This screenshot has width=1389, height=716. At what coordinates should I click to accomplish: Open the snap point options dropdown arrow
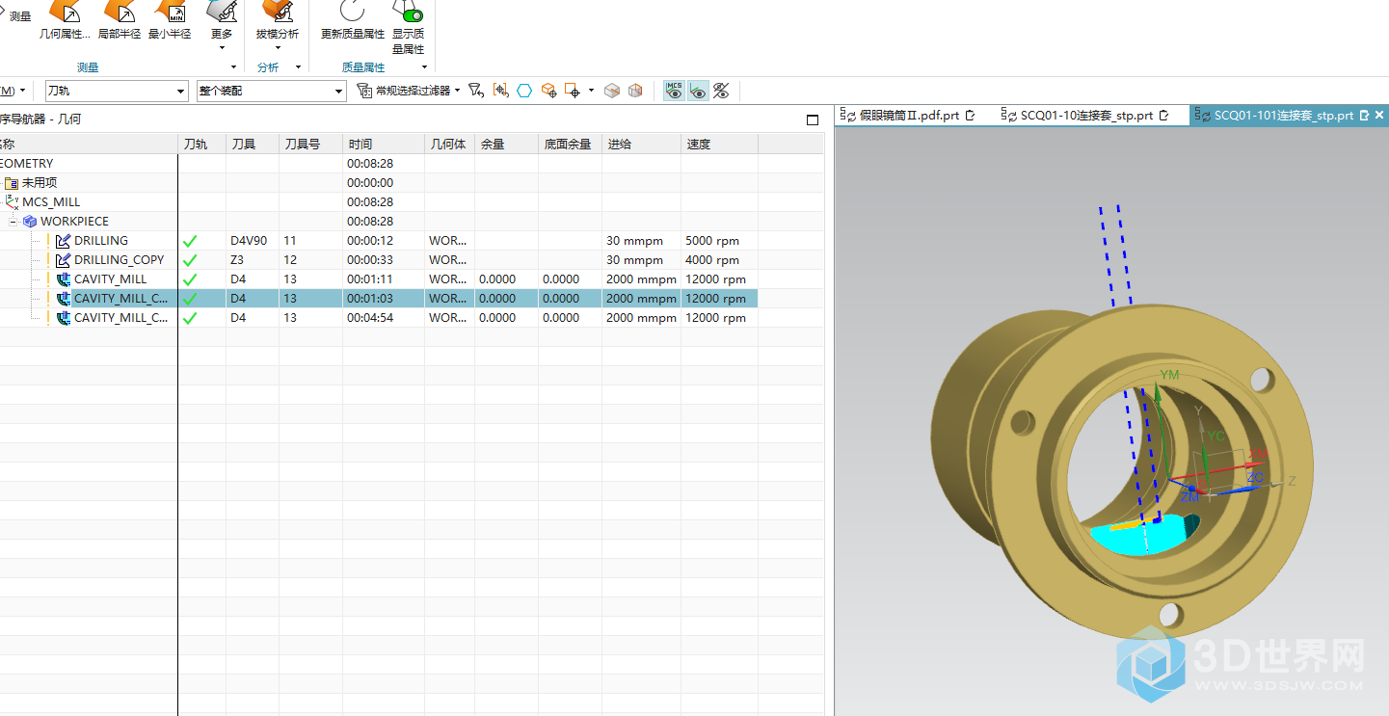[591, 91]
